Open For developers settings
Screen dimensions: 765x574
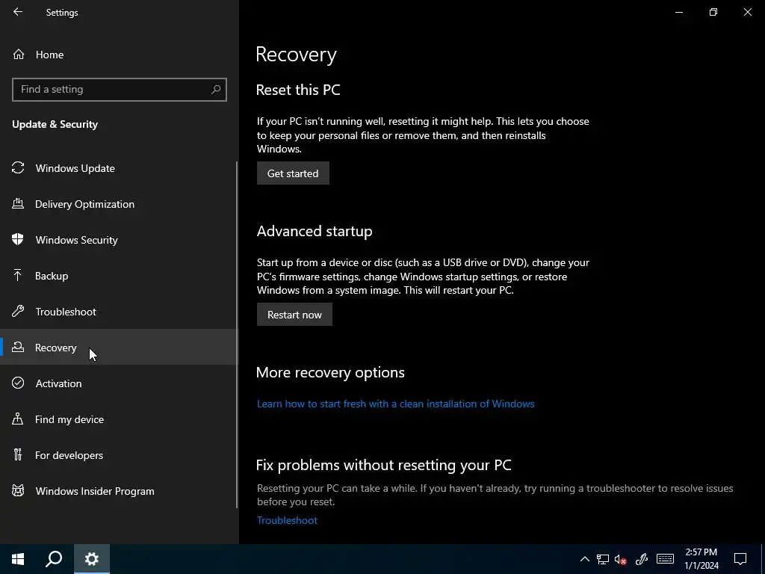click(118, 454)
